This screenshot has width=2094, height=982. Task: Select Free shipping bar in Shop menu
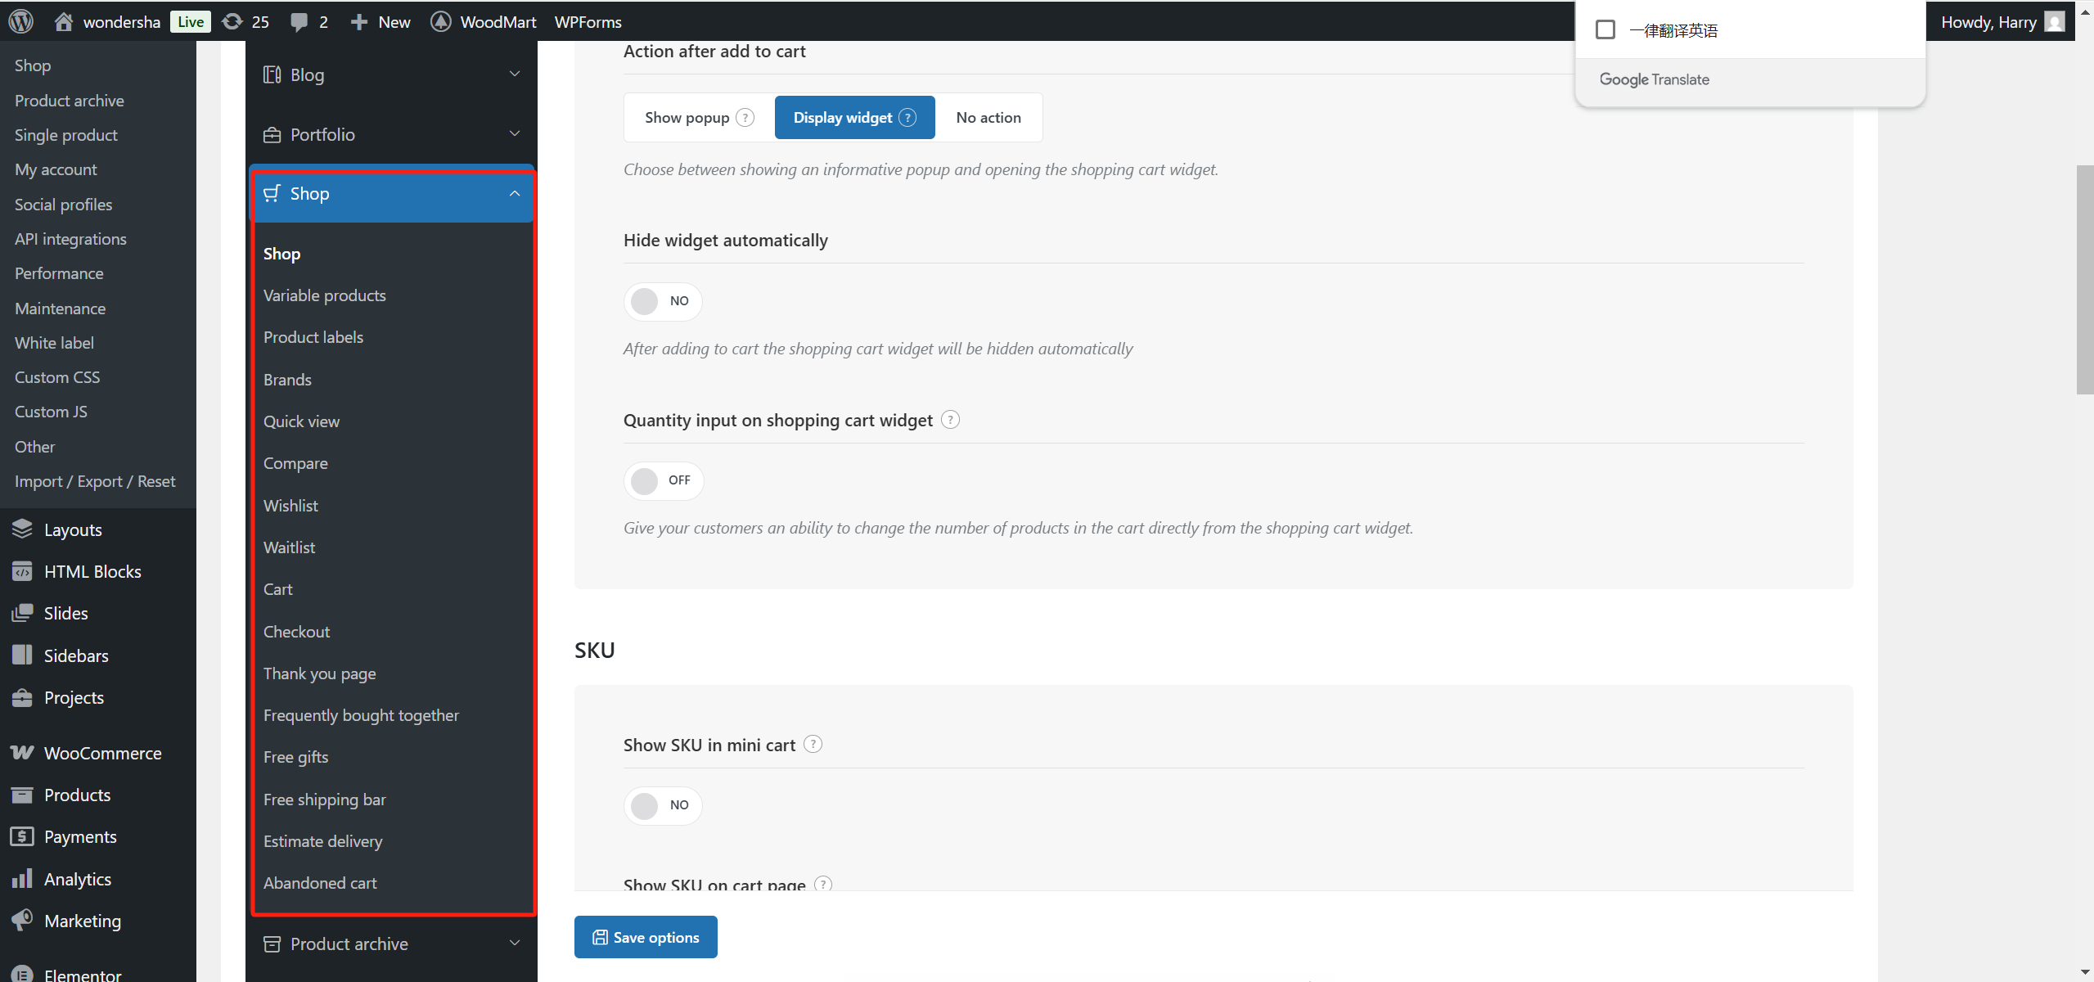pyautogui.click(x=324, y=800)
